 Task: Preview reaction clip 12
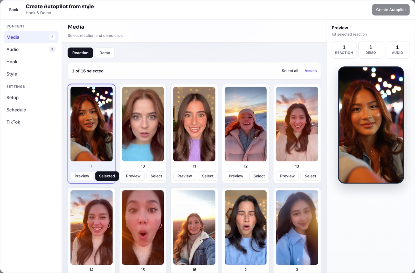236,176
